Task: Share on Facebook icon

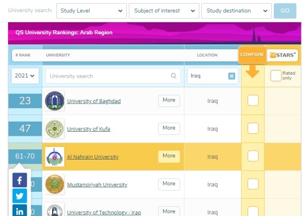Action: [20, 180]
